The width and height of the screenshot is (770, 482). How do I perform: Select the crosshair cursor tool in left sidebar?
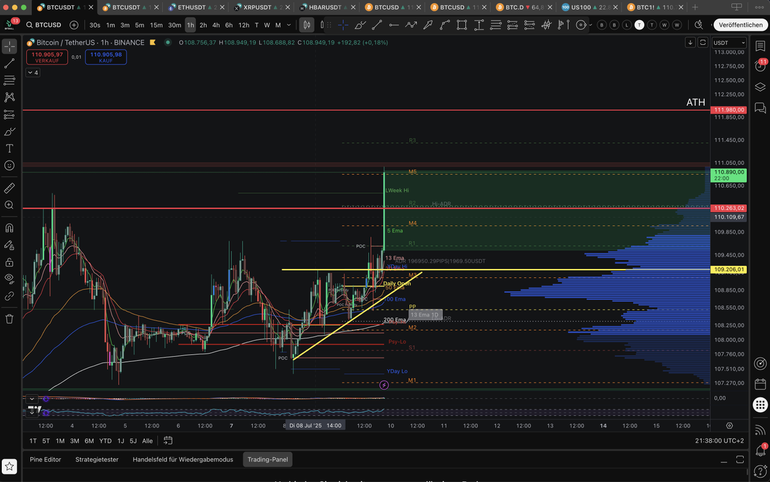point(10,47)
